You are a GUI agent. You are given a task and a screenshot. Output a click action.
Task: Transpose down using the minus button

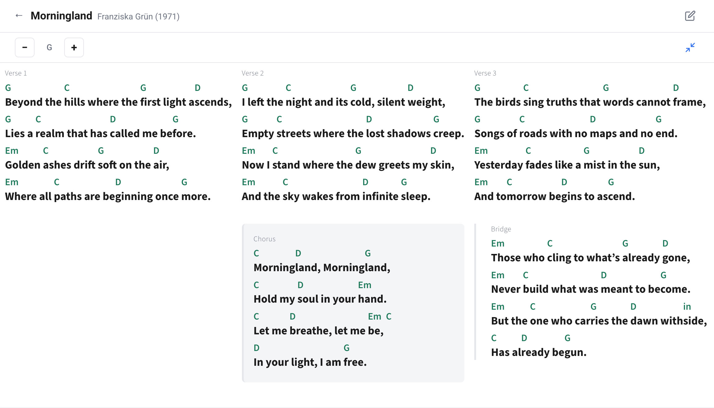(x=24, y=47)
